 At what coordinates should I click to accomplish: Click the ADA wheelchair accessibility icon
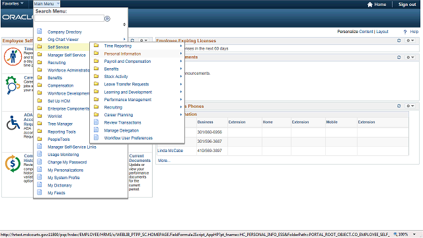coord(13,123)
